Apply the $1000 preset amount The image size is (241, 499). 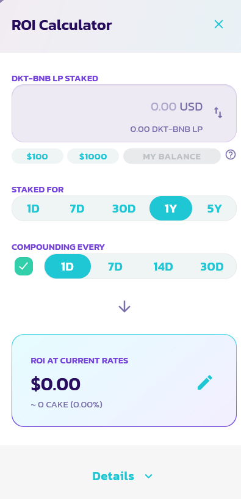[x=93, y=156]
